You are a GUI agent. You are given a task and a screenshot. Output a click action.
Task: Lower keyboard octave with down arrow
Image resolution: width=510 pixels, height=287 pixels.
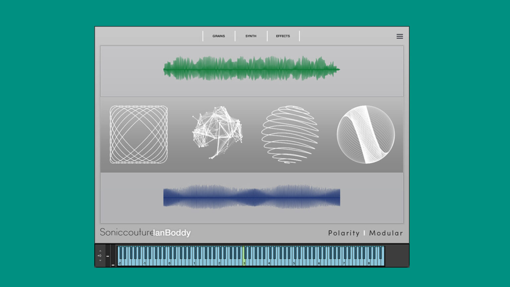click(100, 260)
